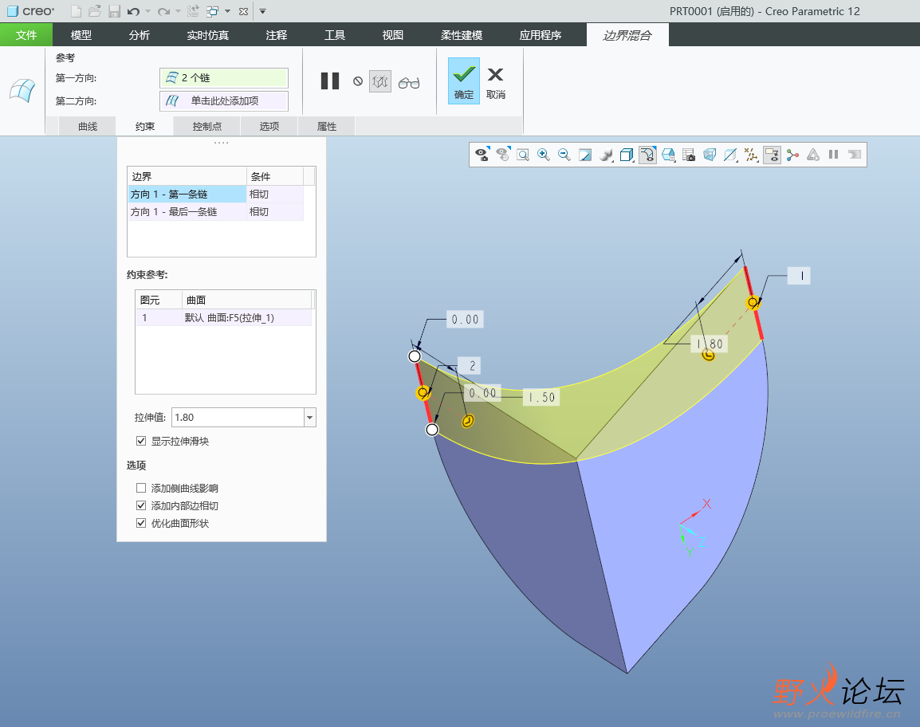920x727 pixels.
Task: Open the Display Style spheres icon
Action: [x=606, y=155]
